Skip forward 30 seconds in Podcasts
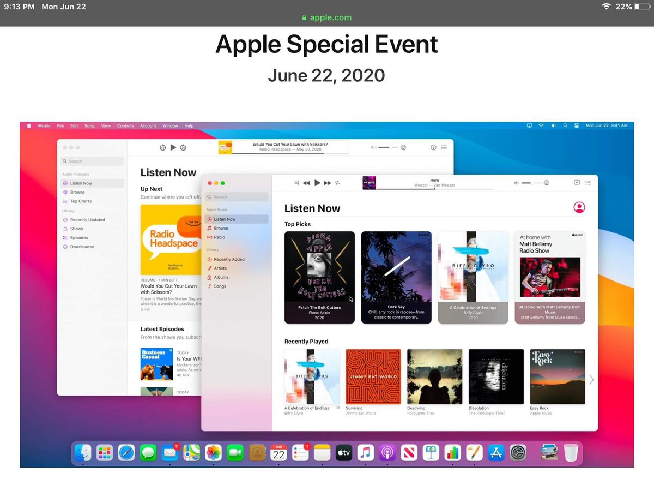 (183, 147)
